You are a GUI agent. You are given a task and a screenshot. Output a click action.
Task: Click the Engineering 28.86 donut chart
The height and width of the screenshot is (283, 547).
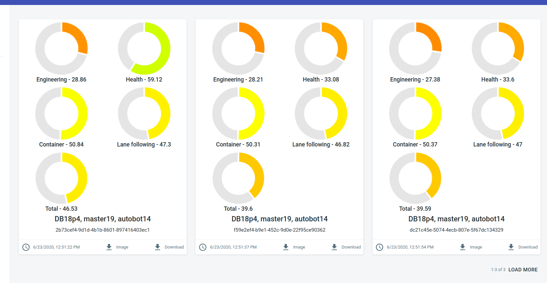61,48
